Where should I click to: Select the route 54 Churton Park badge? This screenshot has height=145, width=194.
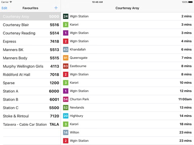(x=65, y=99)
